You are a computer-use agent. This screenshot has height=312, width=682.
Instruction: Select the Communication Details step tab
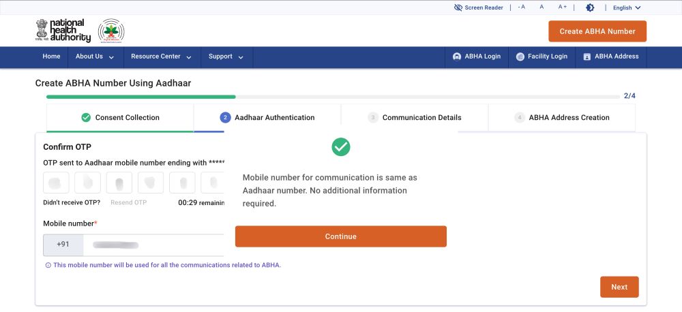(x=415, y=117)
